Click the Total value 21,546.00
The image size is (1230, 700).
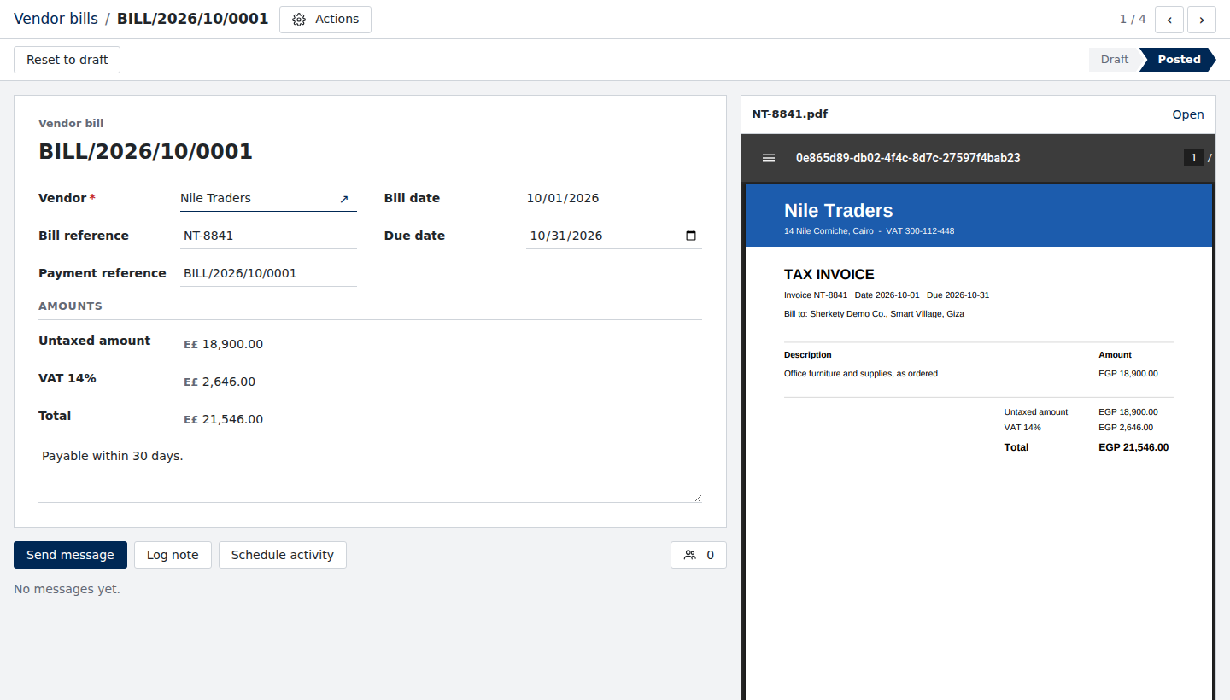click(x=232, y=420)
